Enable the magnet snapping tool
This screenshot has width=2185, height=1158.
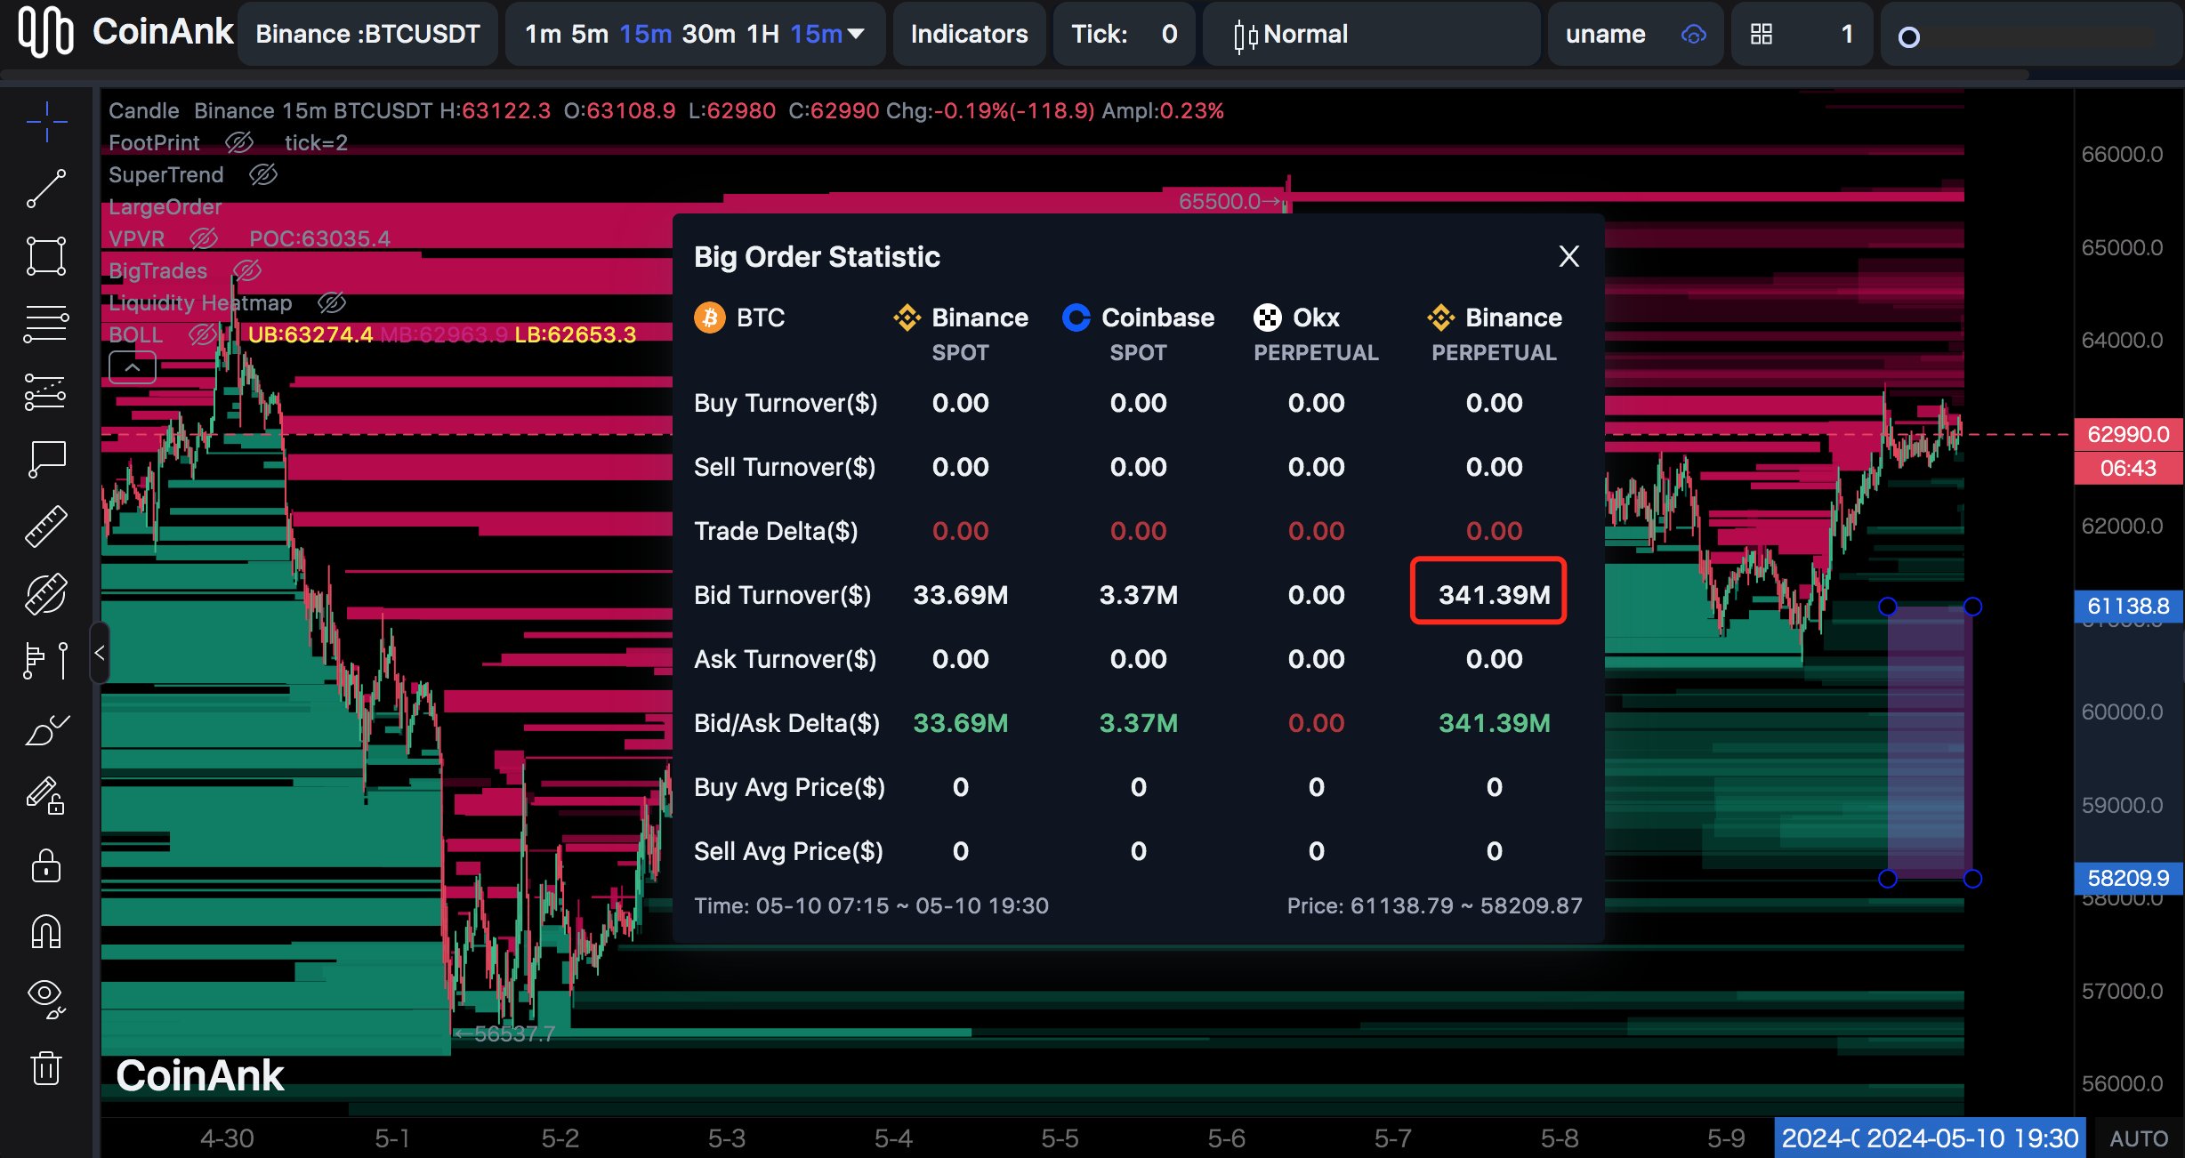point(45,932)
